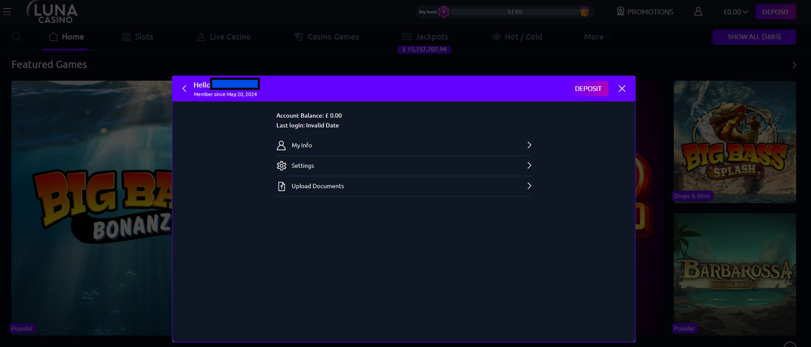The image size is (811, 347).
Task: Click the Featured Games right arrow
Action: pyautogui.click(x=795, y=65)
